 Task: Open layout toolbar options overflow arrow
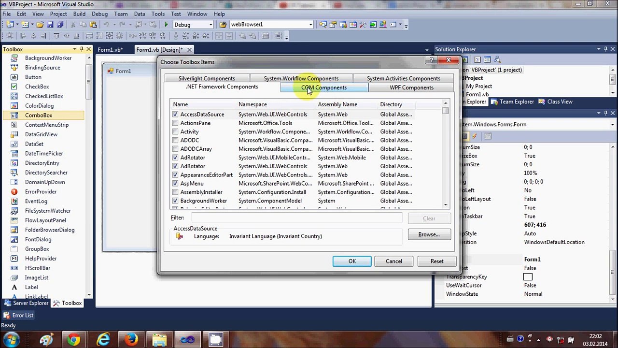click(286, 36)
